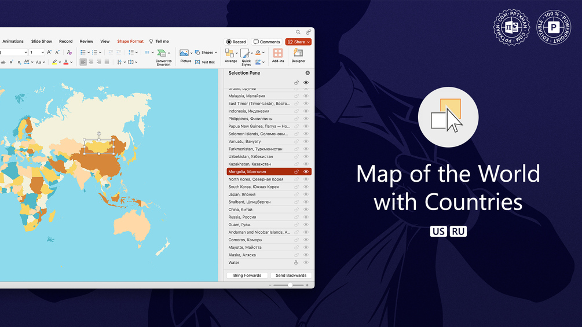Image resolution: width=582 pixels, height=327 pixels.
Task: Open the Record ribbon tab
Action: coord(65,42)
